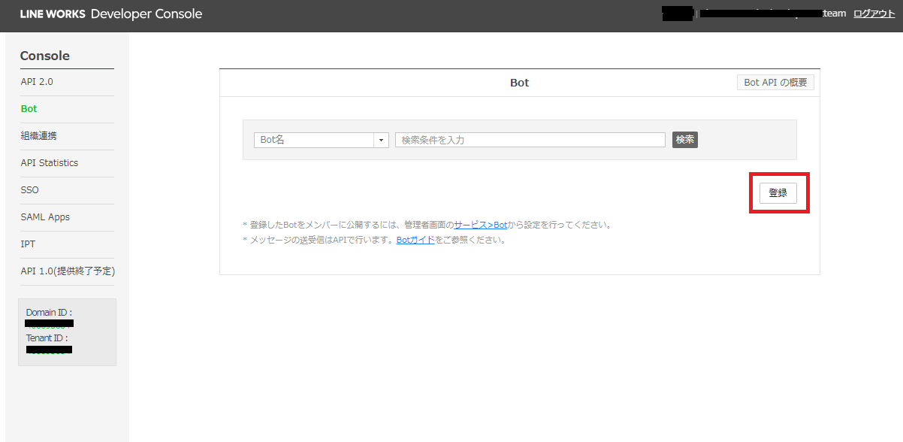Click the redacted Domain ID value
This screenshot has width=903, height=442.
point(49,324)
